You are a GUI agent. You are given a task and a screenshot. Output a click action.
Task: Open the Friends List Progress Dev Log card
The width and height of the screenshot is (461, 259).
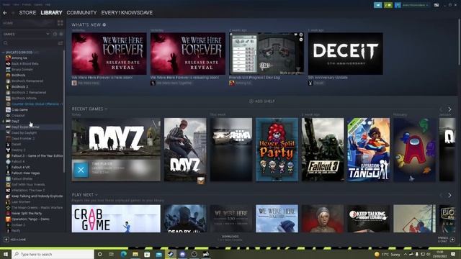tap(267, 53)
